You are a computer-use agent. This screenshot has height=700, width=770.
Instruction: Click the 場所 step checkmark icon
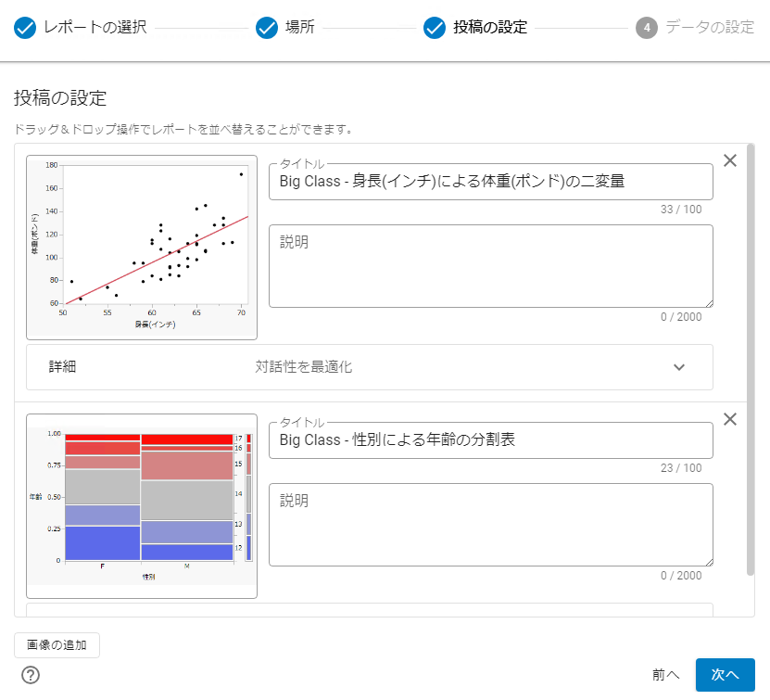tap(267, 28)
